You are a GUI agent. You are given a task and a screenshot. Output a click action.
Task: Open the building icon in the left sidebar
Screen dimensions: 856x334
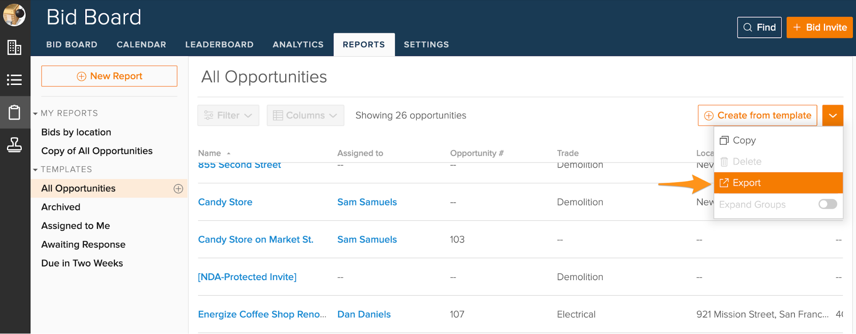pyautogui.click(x=14, y=47)
